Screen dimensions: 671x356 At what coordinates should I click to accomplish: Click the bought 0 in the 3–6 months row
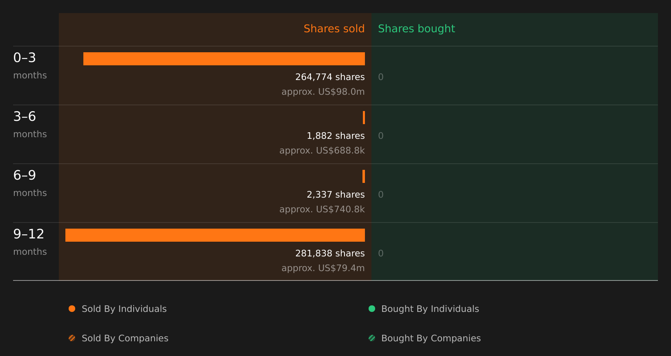(x=381, y=136)
